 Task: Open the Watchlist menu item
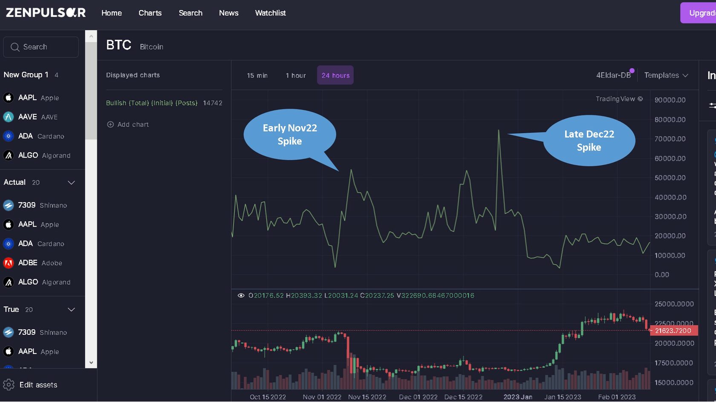[270, 13]
